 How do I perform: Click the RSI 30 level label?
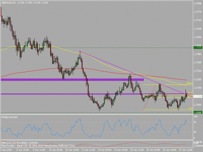(x=195, y=132)
